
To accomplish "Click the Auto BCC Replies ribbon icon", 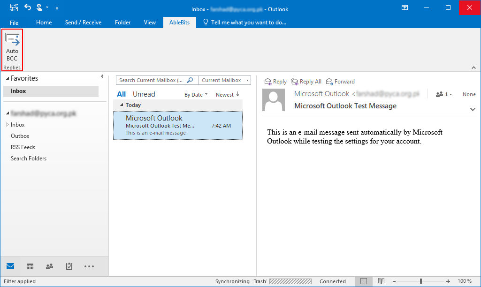I will (12, 46).
